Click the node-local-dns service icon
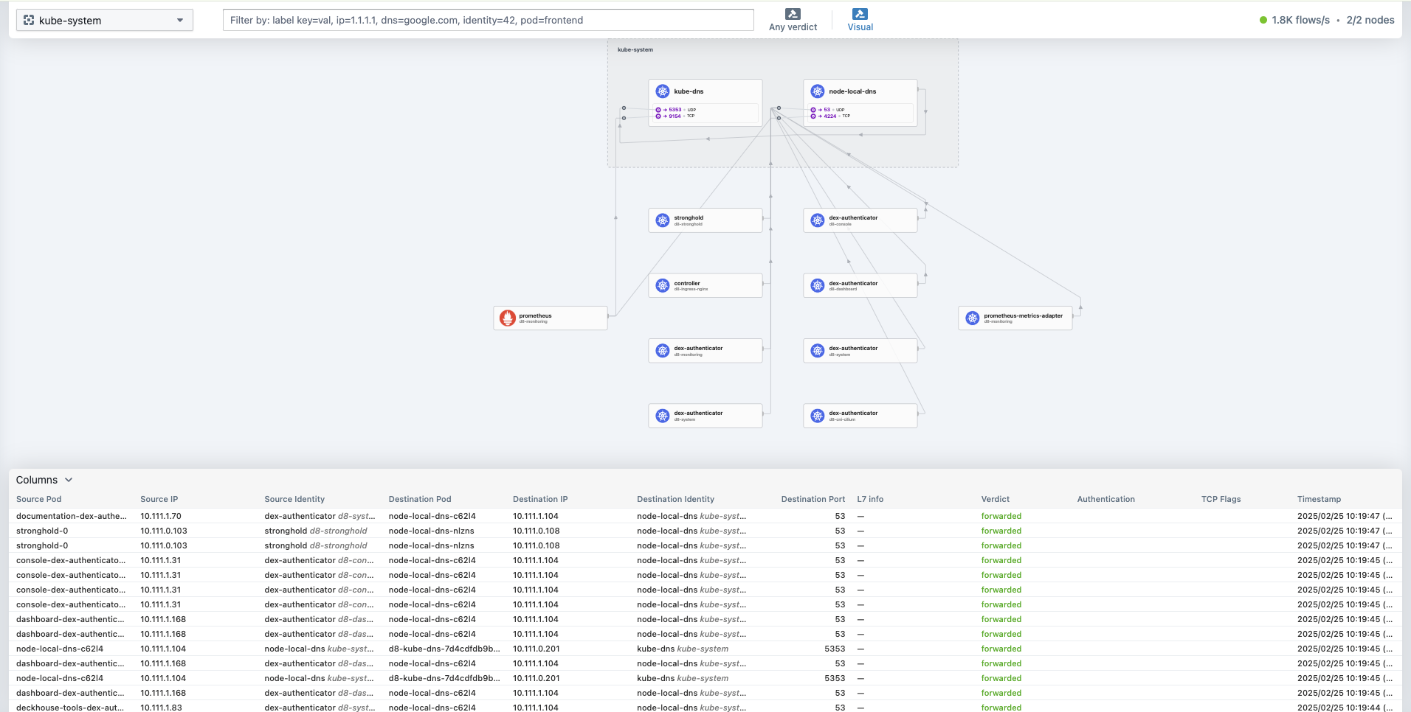The height and width of the screenshot is (712, 1411). tap(818, 91)
